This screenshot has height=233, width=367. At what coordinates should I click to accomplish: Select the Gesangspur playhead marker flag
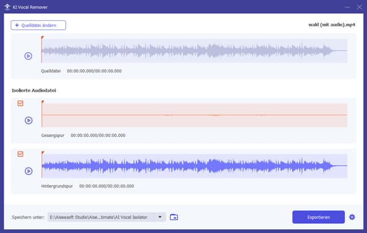pyautogui.click(x=43, y=102)
